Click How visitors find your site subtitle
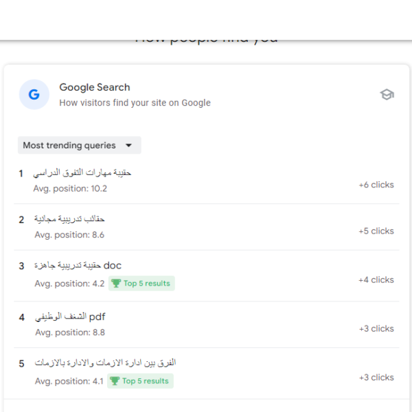The height and width of the screenshot is (412, 412). pyautogui.click(x=135, y=103)
